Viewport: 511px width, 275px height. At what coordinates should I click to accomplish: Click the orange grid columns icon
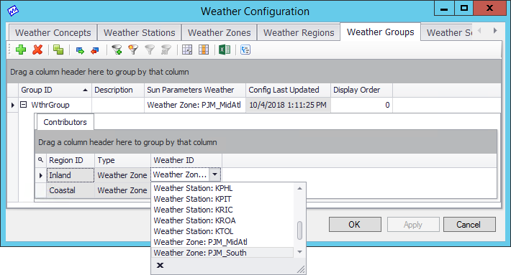(x=204, y=50)
